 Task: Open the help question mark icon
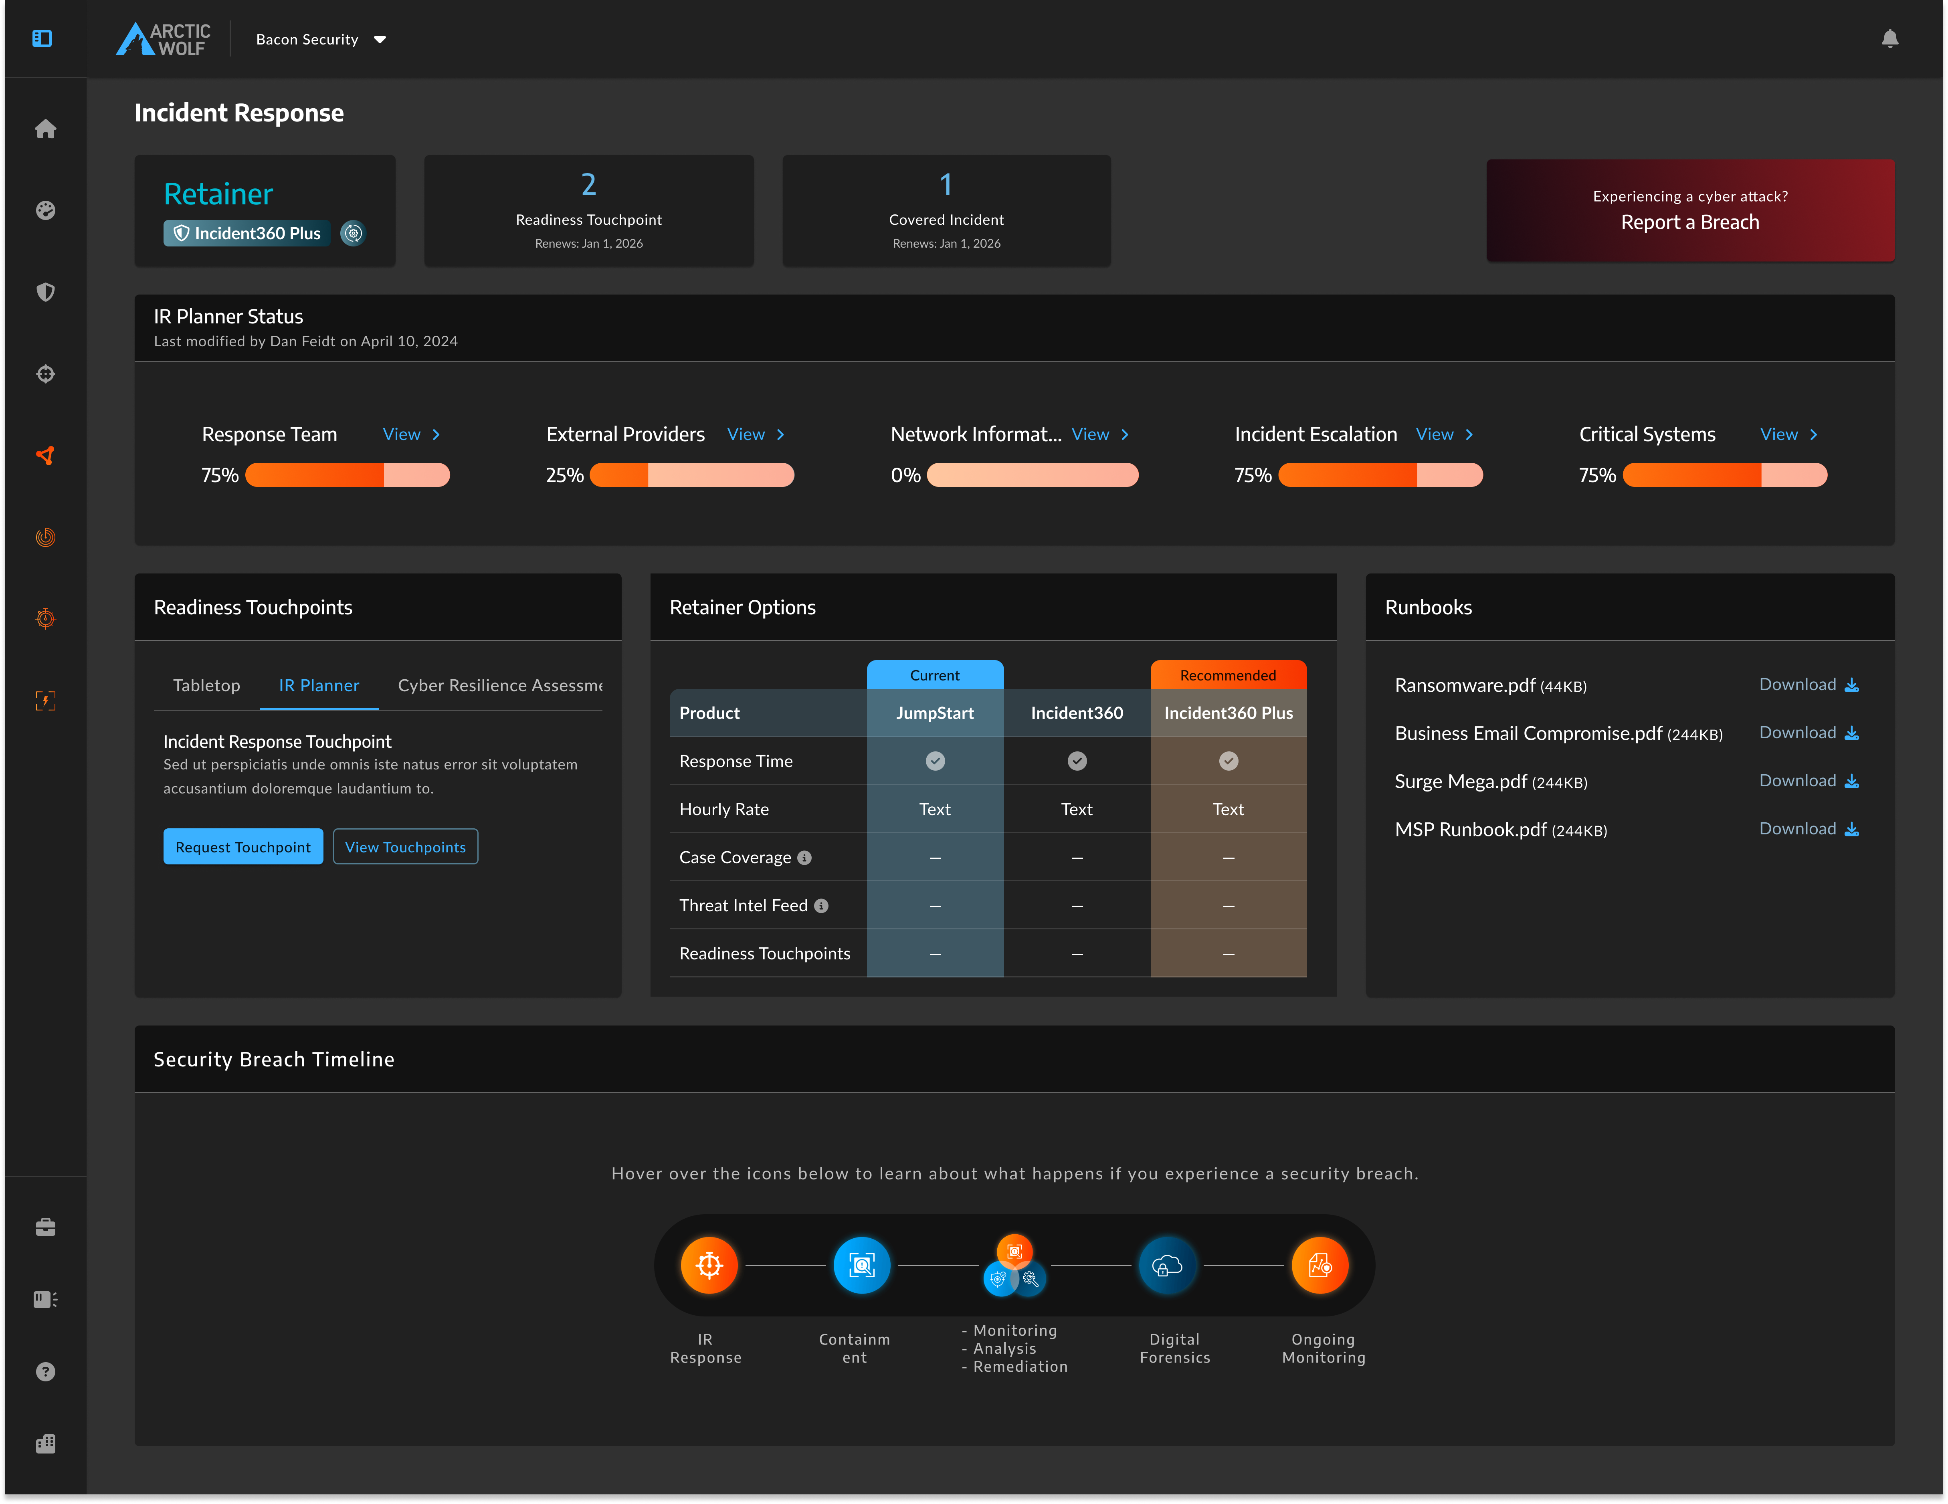45,1372
